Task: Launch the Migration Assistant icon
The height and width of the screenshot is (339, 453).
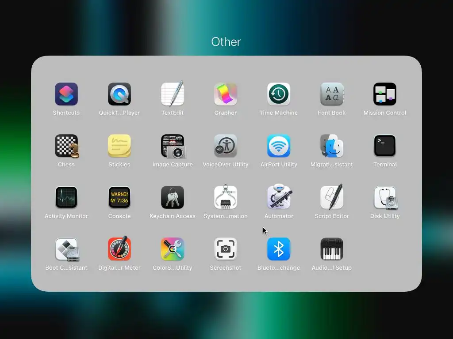Action: click(x=332, y=146)
